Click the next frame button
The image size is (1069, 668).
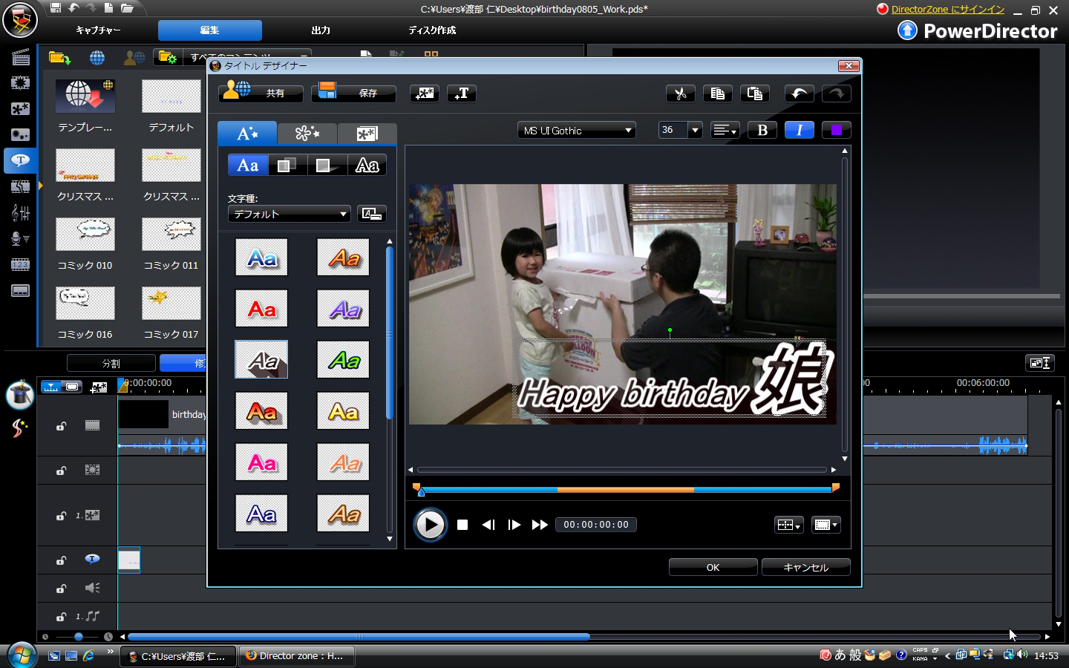tap(514, 525)
